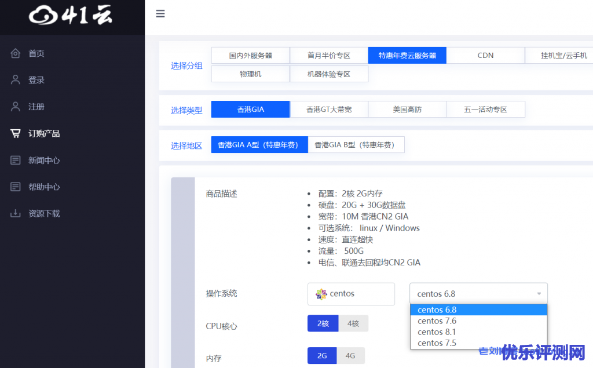
Task: Click the news icon beside 新闻中心
Action: (16, 160)
